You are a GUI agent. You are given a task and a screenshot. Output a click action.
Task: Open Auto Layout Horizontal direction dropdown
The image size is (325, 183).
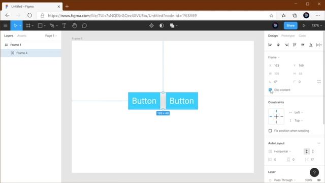(282, 151)
